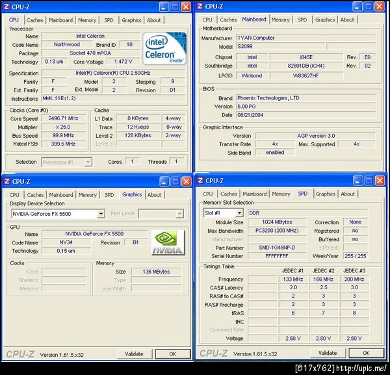Go to About tab in SPD window
Screen dimensions: 390x375
coord(348,194)
